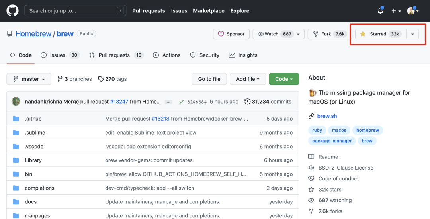The width and height of the screenshot is (430, 219).
Task: View the 3 branches
Action: (x=74, y=79)
